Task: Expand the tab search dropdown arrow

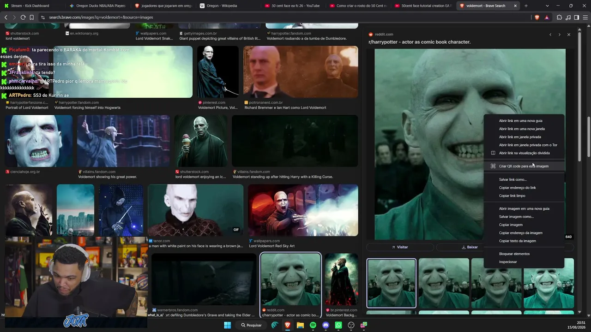Action: click(x=547, y=6)
